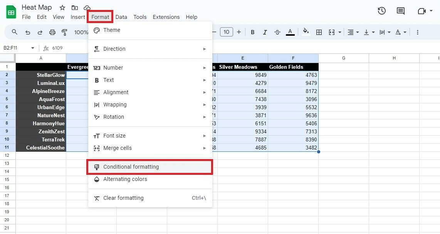
Task: Check cloud save status icon
Action: pos(87,8)
